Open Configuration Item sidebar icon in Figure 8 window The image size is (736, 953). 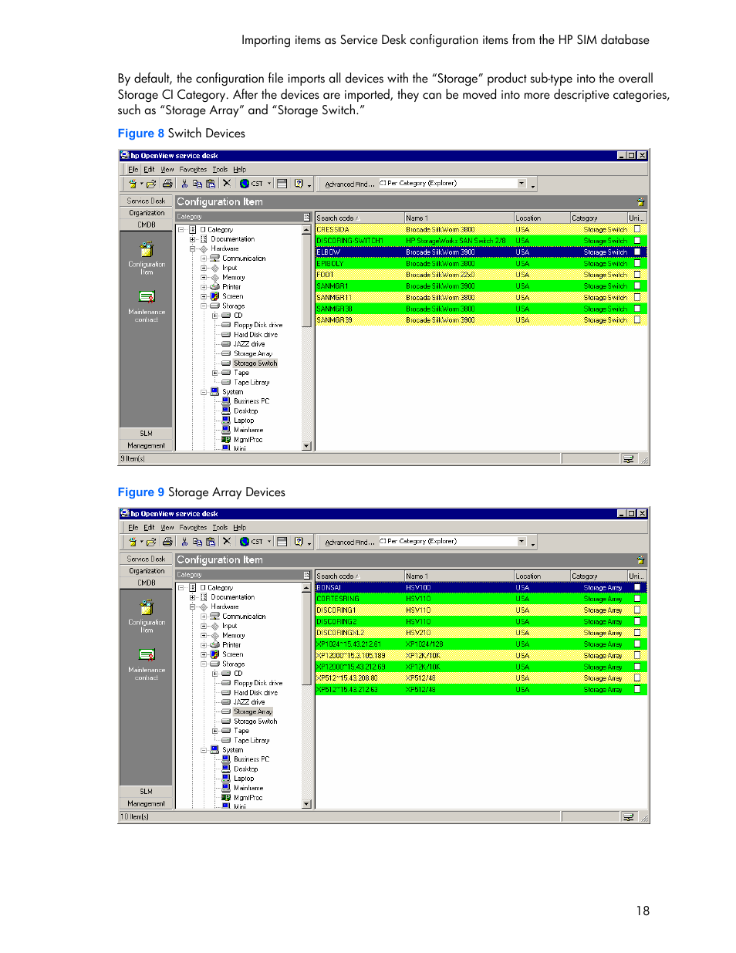click(147, 249)
